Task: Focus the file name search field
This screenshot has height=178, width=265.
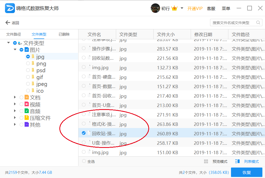Action: click(x=236, y=23)
